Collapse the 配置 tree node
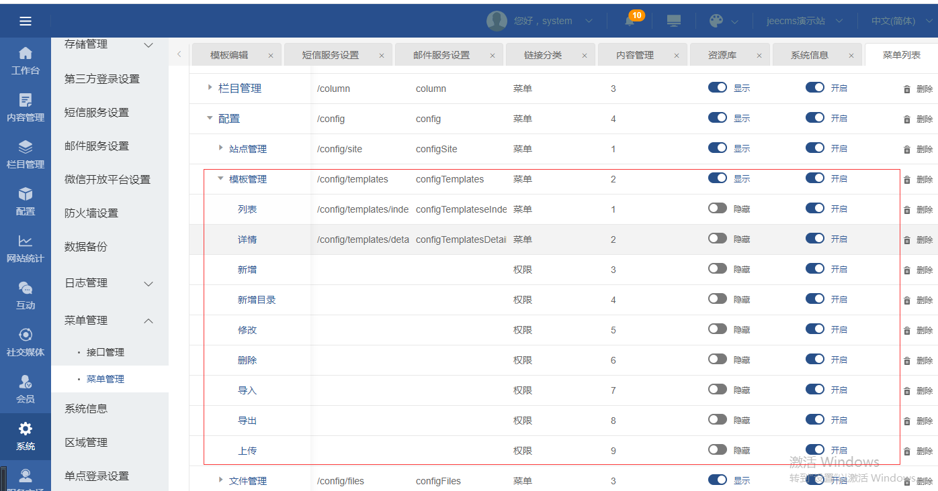Screen dimensions: 938x491 [210, 118]
